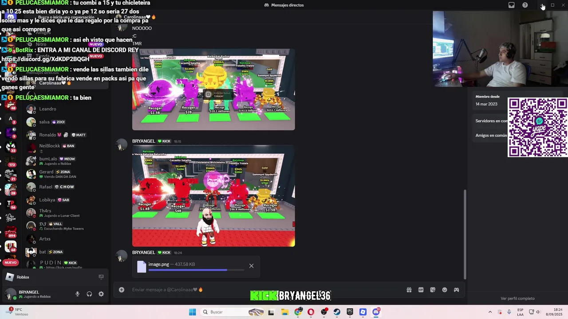Screen dimensions: 568x319
Task: Open the Discord help icon
Action: 525,5
